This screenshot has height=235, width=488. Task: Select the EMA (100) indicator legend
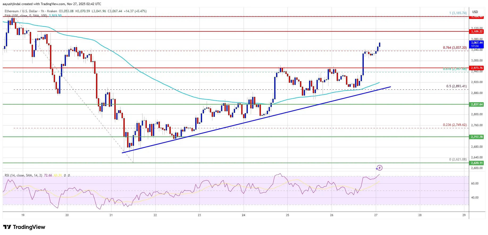tap(26, 16)
